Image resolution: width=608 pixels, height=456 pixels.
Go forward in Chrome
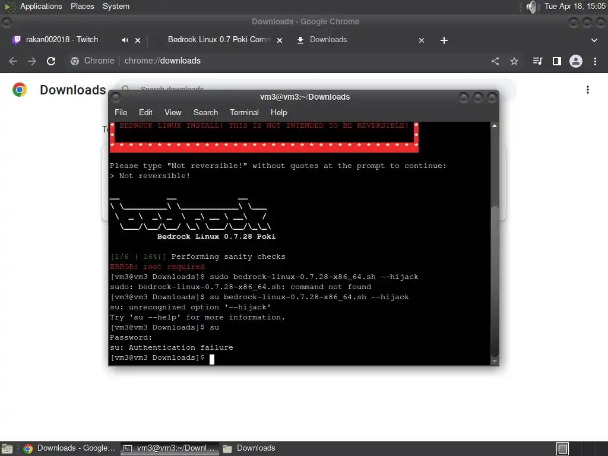[x=32, y=61]
